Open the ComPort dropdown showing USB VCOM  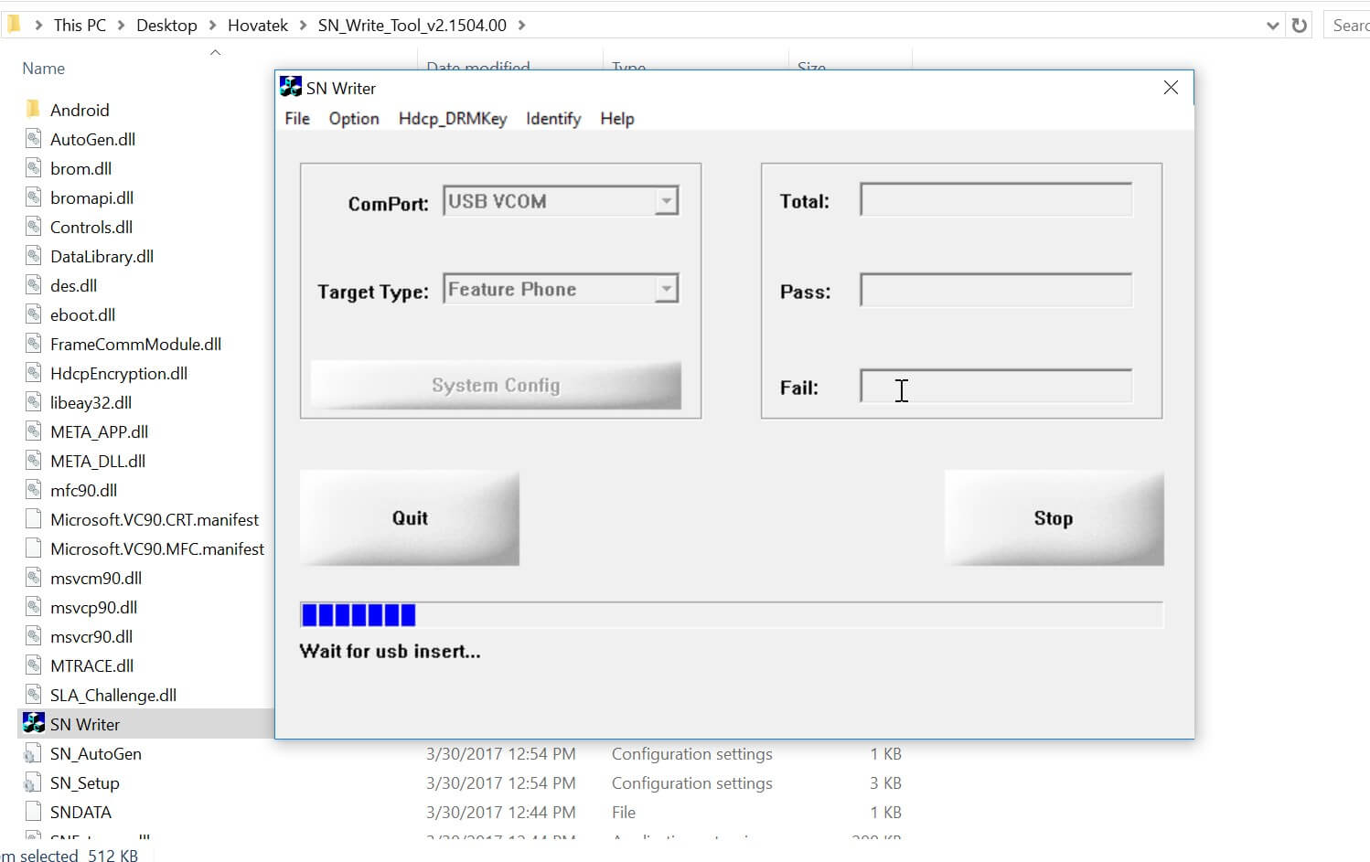[x=667, y=200]
